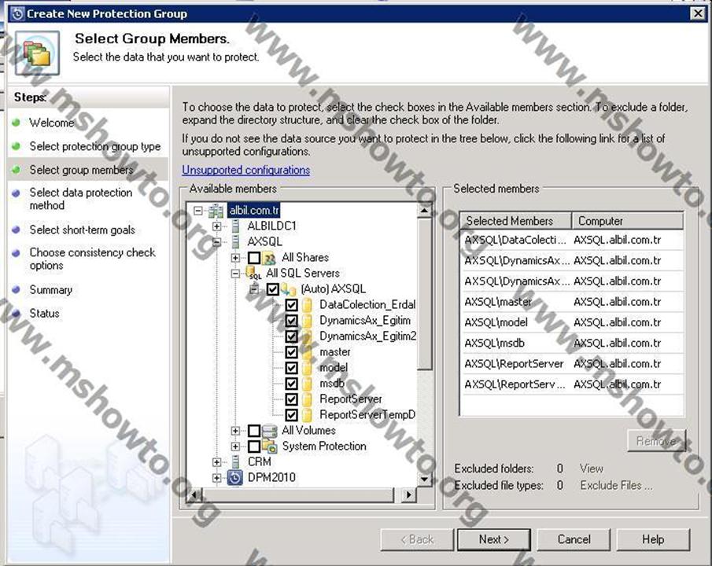The image size is (712, 566).
Task: Expand the All Shares node
Action: pos(235,258)
